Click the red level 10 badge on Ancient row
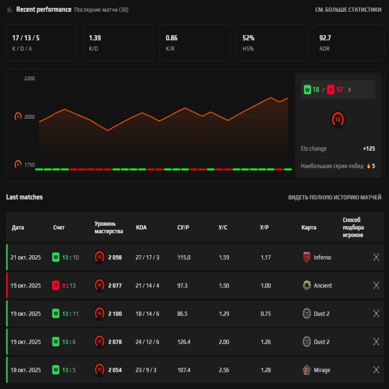 [x=100, y=286]
